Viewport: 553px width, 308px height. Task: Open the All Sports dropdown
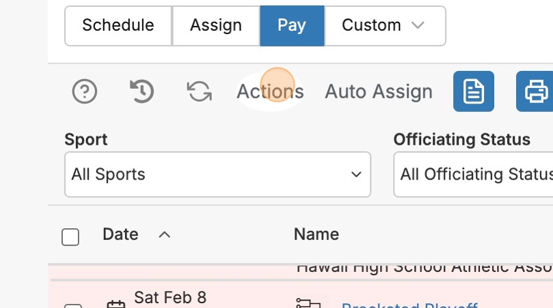[217, 175]
